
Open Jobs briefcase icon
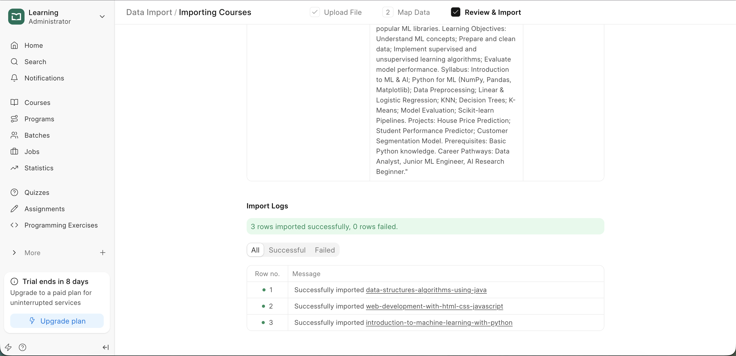click(x=14, y=152)
